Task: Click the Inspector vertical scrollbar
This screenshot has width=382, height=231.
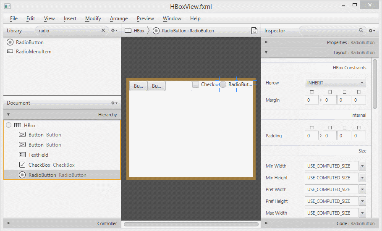Action: pyautogui.click(x=375, y=84)
